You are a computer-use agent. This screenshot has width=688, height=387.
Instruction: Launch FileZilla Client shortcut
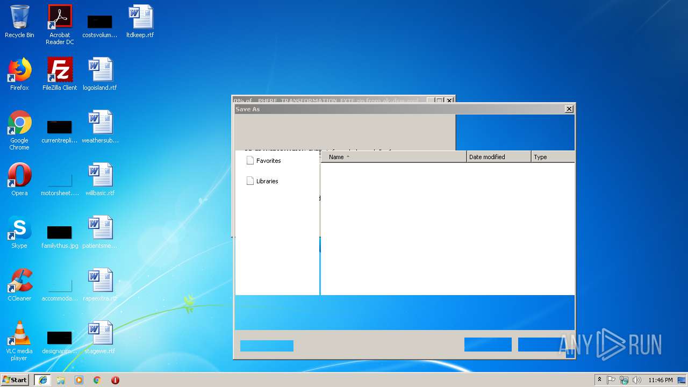pos(60,74)
